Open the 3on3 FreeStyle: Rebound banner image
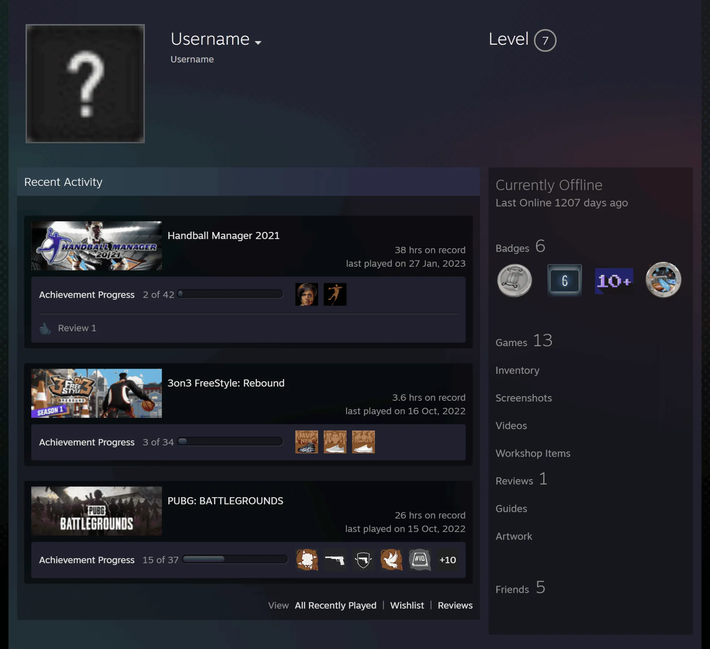 [x=97, y=393]
